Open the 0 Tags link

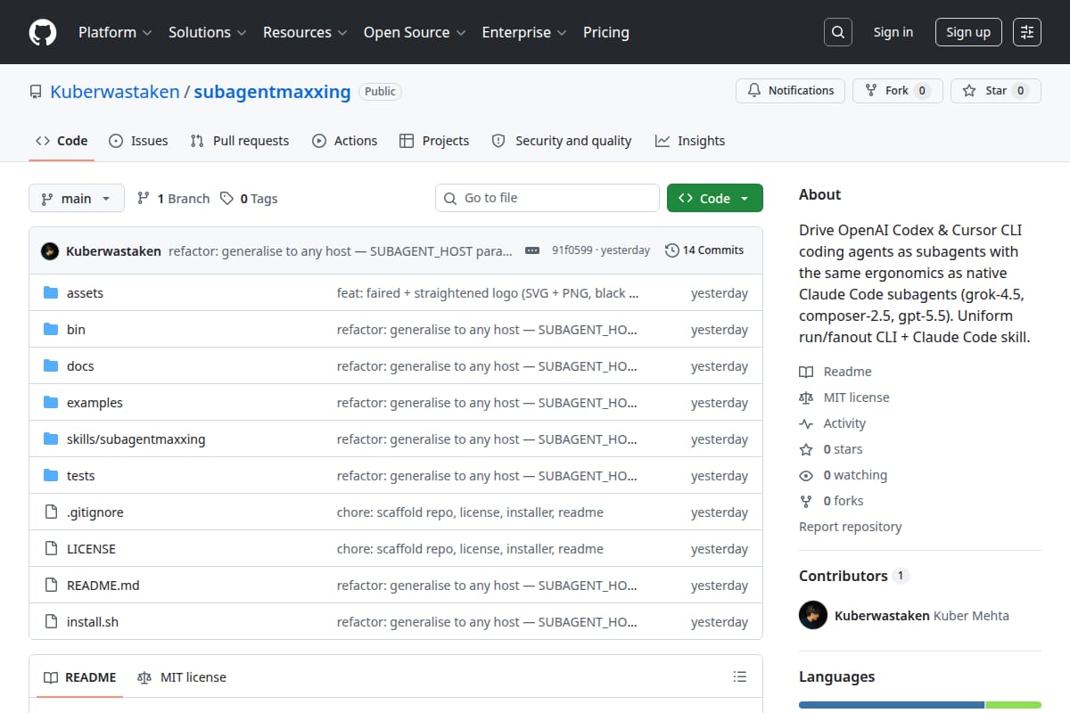coord(249,198)
